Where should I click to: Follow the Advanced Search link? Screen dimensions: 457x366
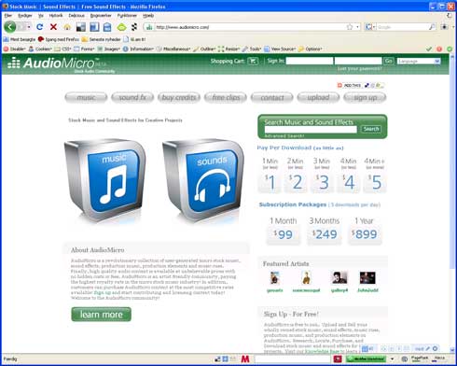pos(284,136)
